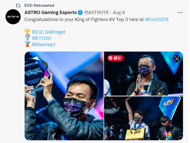Open the photo of man with praying hands
This screenshot has width=190, height=143.
(x=144, y=74)
